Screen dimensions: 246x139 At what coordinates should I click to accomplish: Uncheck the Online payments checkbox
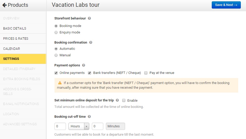(x=56, y=73)
